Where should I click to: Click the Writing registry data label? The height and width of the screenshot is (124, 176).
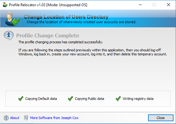[138, 99]
